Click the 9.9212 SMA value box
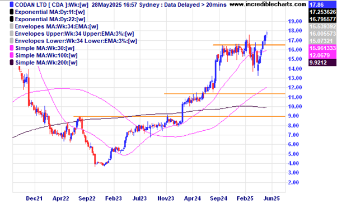This screenshot has height=204, width=337. [x=322, y=63]
